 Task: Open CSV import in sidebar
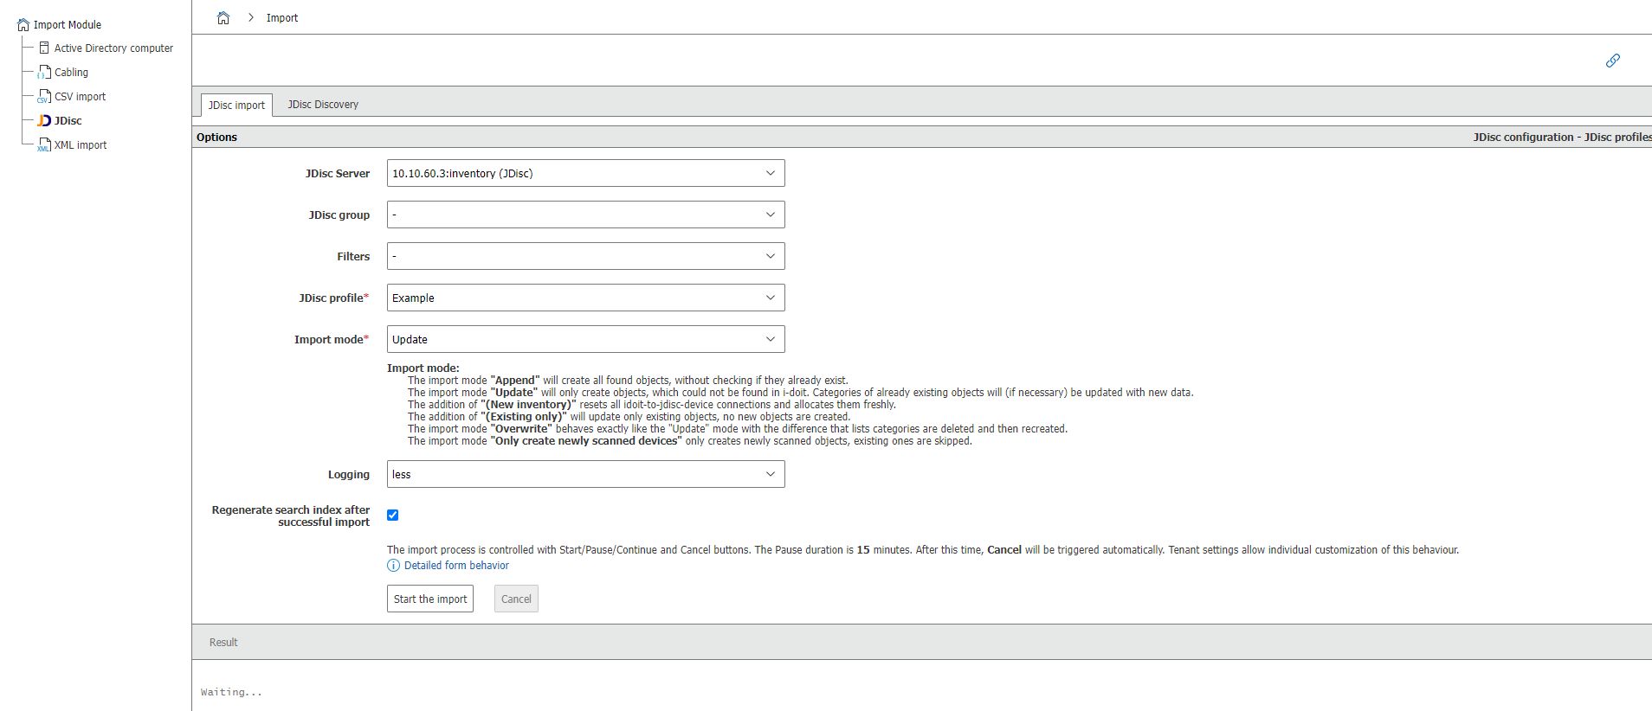point(80,97)
